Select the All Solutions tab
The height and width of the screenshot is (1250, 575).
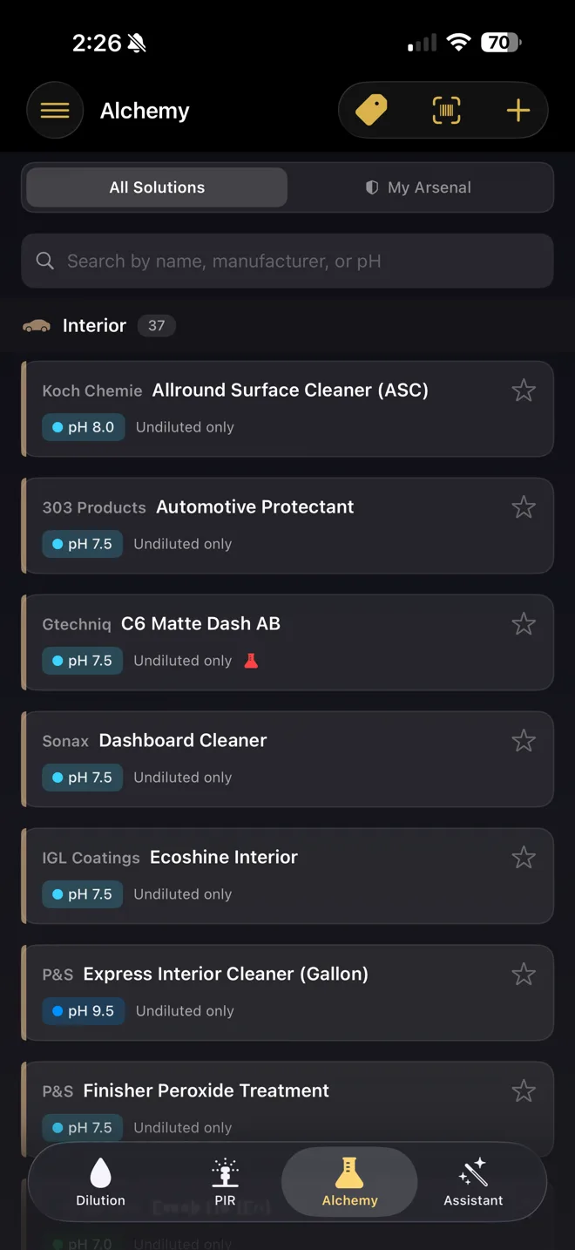pos(156,187)
